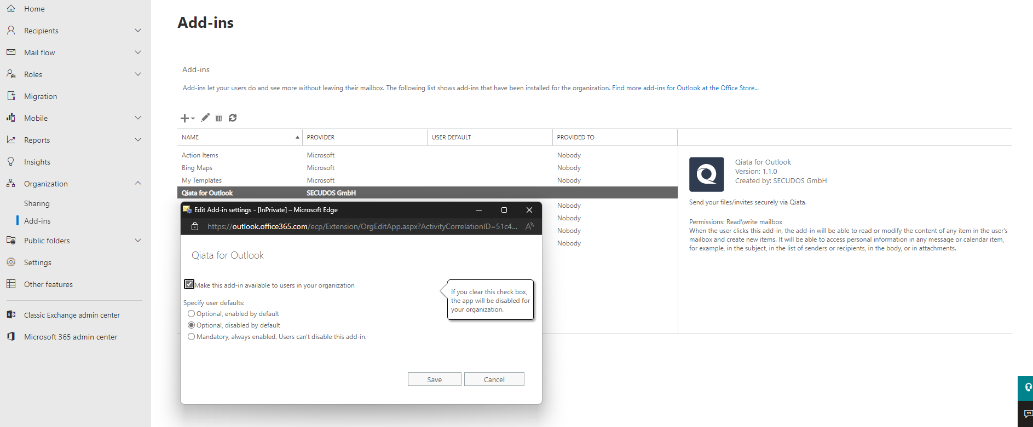Click the pencil edit add-in icon
The width and height of the screenshot is (1033, 427).
click(x=205, y=118)
